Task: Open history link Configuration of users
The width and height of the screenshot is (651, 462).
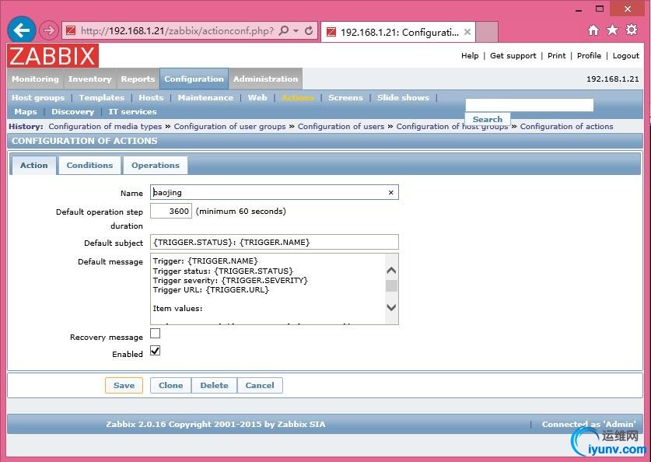Action: [x=341, y=126]
